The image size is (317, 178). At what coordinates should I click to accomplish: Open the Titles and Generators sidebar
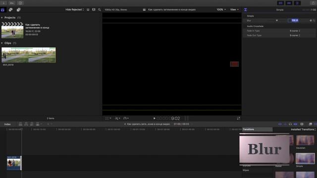click(x=18, y=10)
